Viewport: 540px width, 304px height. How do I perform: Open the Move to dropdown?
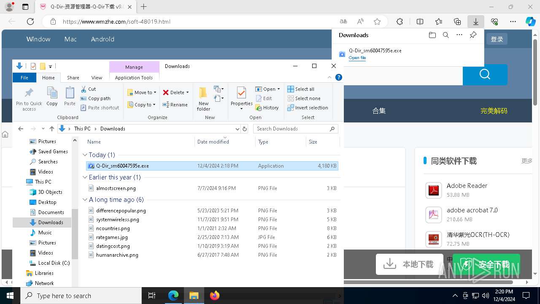(142, 92)
